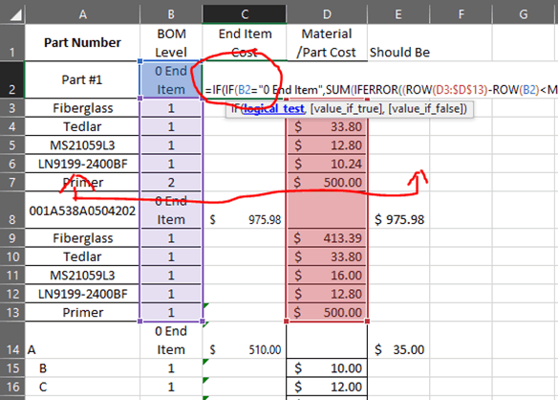Screen dimensions: 558x400
Task: Click MS21059L3 in row 11
Action: 82,275
